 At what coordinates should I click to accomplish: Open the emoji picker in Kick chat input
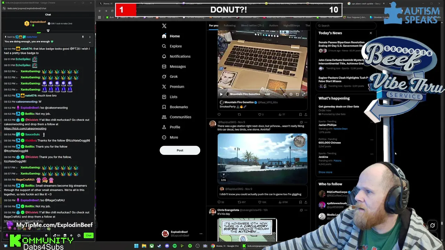click(46, 235)
